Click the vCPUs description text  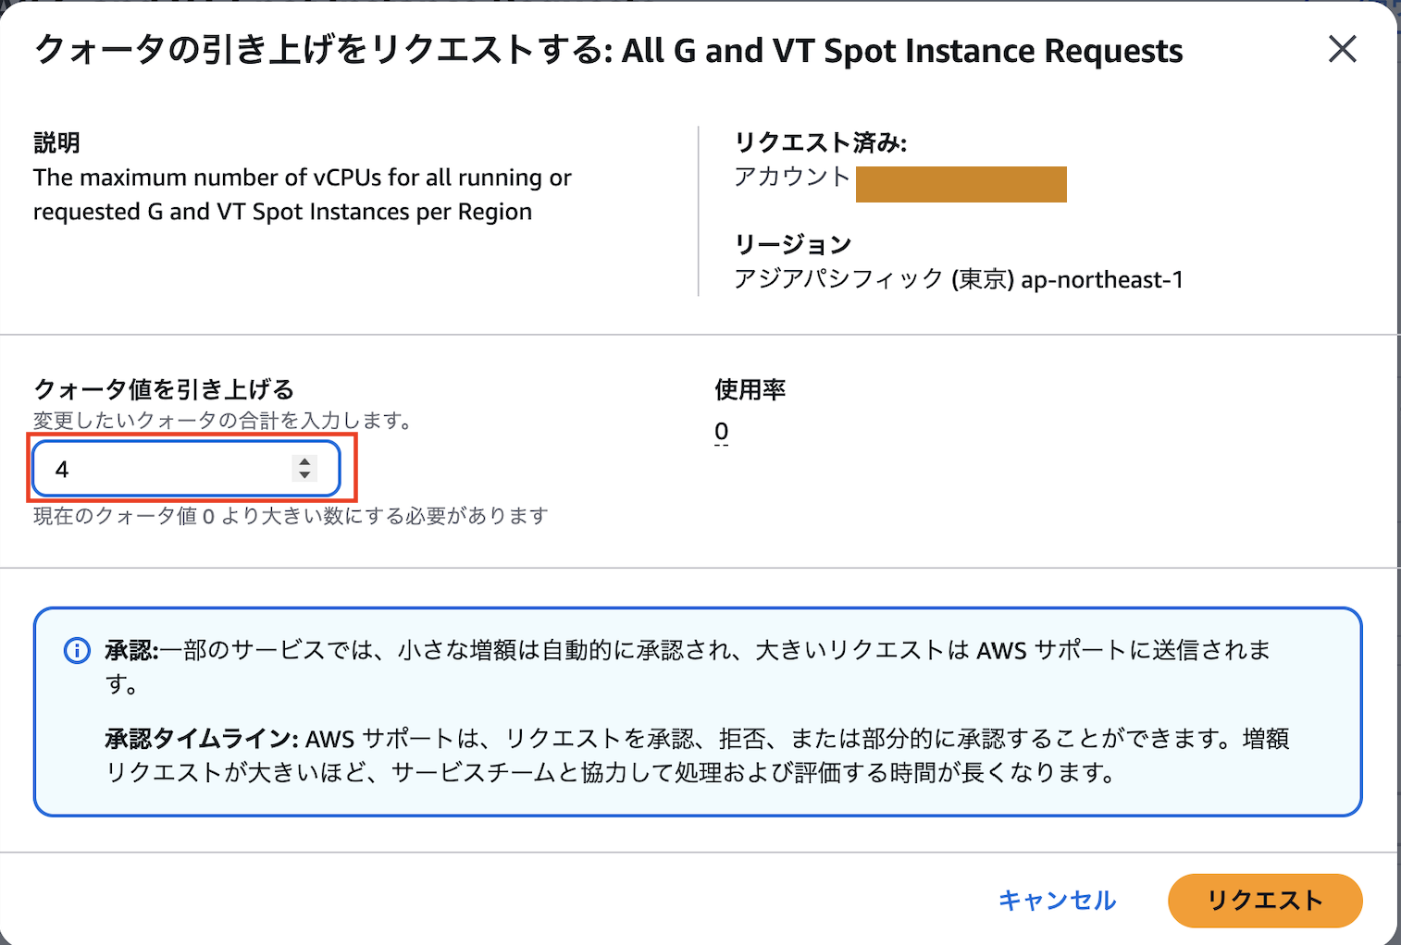(303, 194)
